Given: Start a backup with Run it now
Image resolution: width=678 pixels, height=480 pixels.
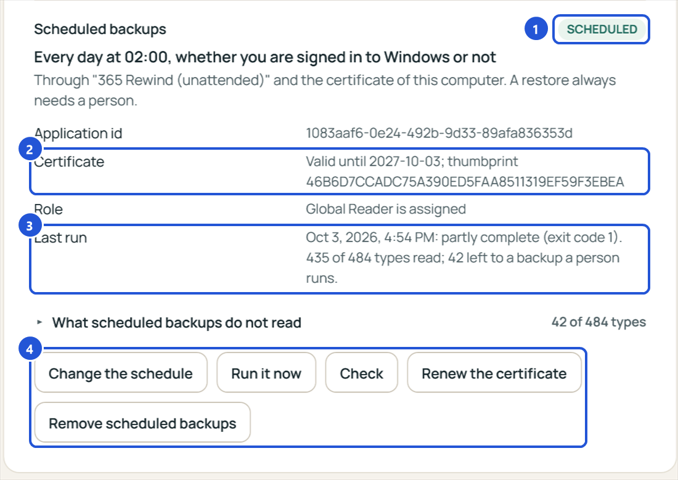Looking at the screenshot, I should [x=266, y=373].
